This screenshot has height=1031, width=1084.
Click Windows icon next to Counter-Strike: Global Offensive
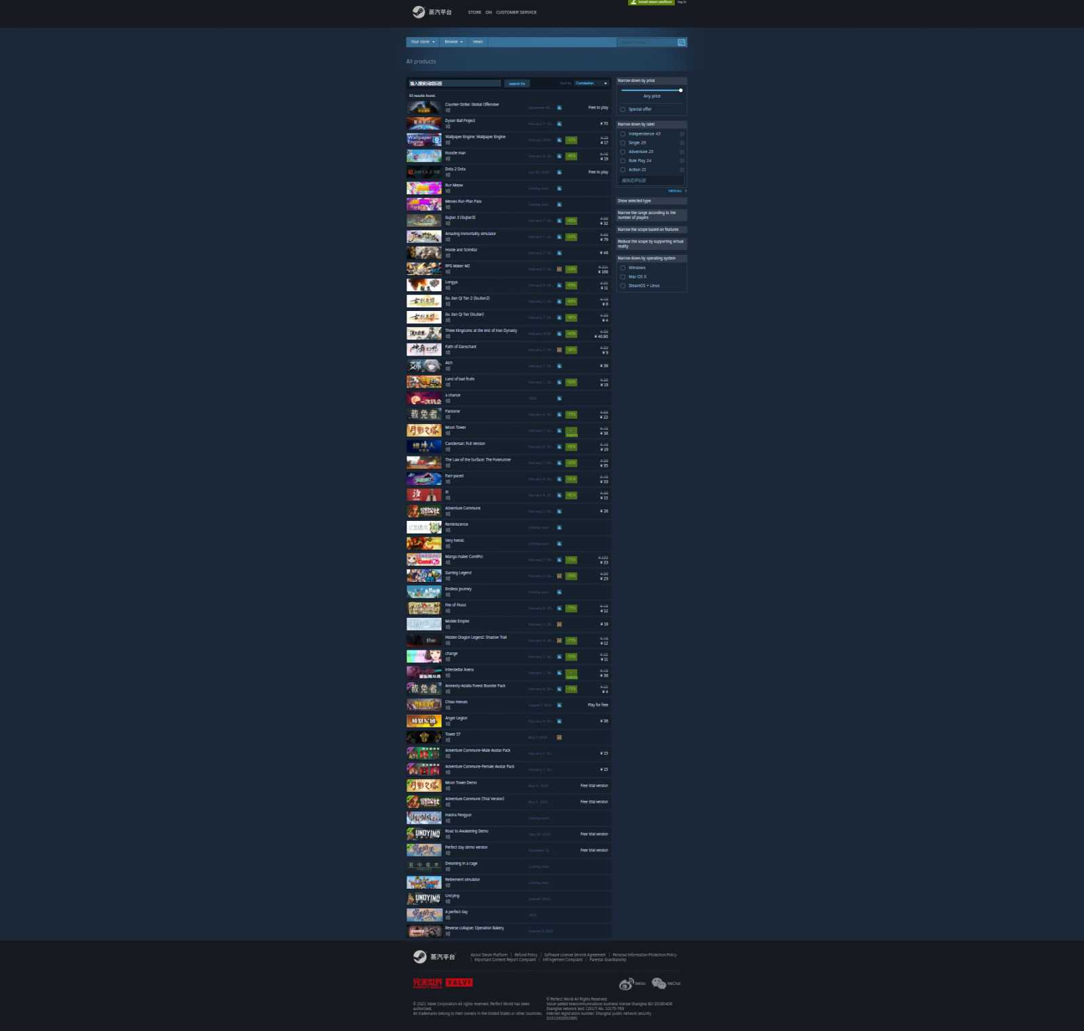point(559,107)
